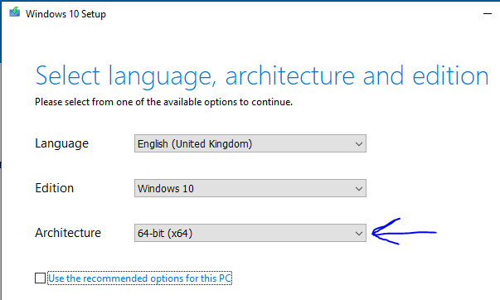The height and width of the screenshot is (300, 500).
Task: Click the hand-drawn blue arrow annotation
Action: click(x=404, y=232)
